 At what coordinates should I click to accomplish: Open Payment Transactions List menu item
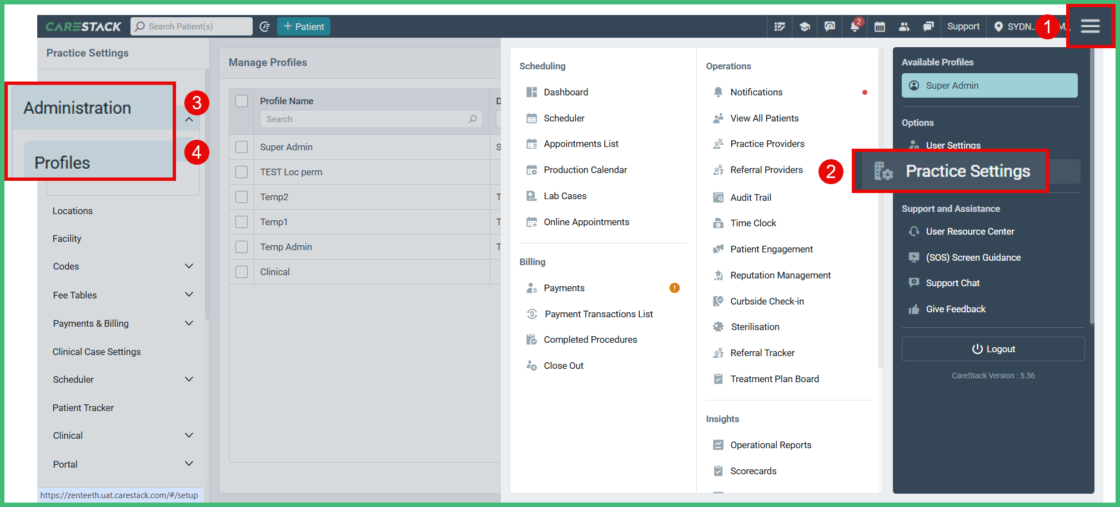pyautogui.click(x=599, y=314)
